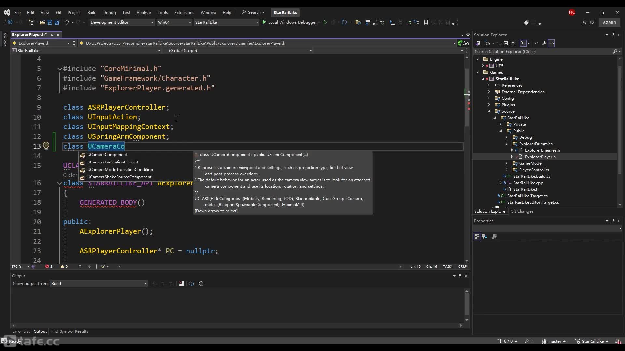Screen dimensions: 625x351
Task: Toggle auto-hide pin on Output panel
Action: (460, 276)
